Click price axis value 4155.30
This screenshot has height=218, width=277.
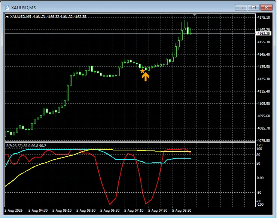click(x=264, y=42)
